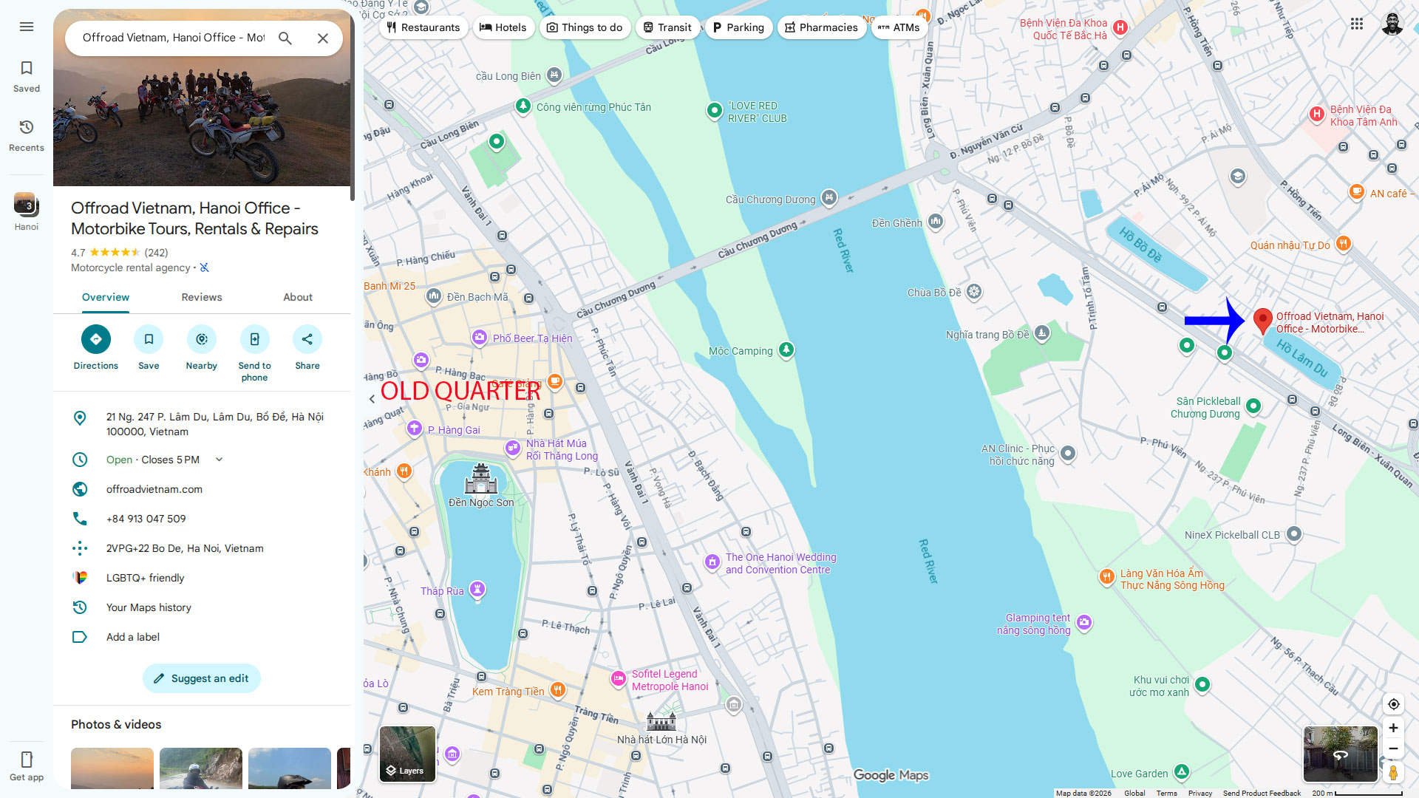Click Send Product Feedback link
This screenshot has height=798, width=1419.
tap(1262, 793)
